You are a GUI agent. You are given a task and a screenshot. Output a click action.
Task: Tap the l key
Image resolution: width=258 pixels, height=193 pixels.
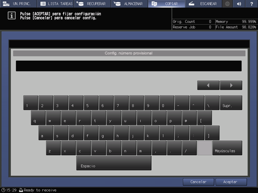coord(167,133)
